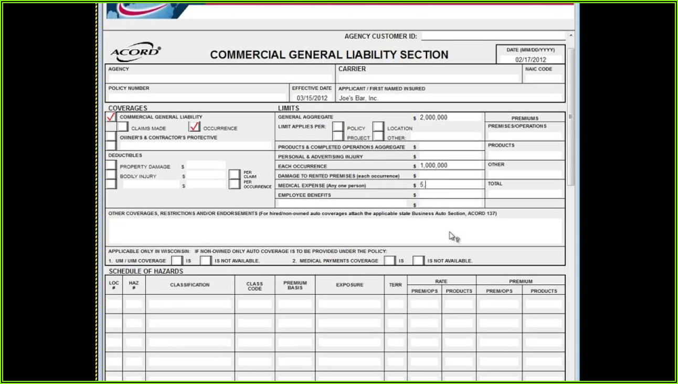Check the Claims Made checkbox

click(x=123, y=127)
